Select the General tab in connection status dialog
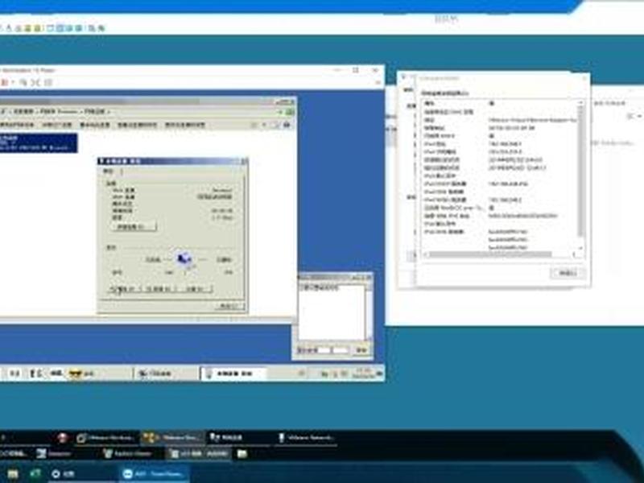 pos(108,171)
